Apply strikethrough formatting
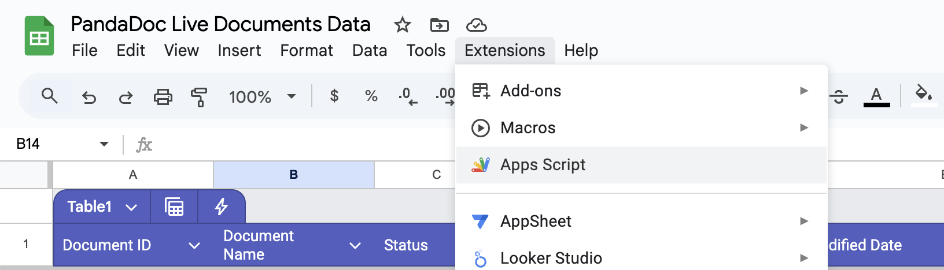 (x=839, y=96)
